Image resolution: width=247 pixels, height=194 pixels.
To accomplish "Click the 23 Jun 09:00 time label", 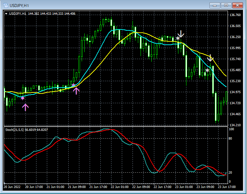I will coord(205,187).
